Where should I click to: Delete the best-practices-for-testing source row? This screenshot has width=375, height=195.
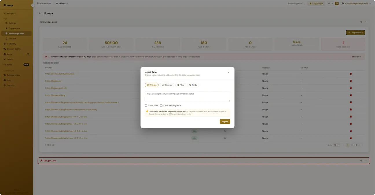tap(351, 102)
